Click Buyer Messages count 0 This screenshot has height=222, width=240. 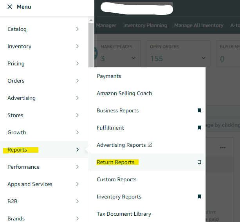[222, 59]
